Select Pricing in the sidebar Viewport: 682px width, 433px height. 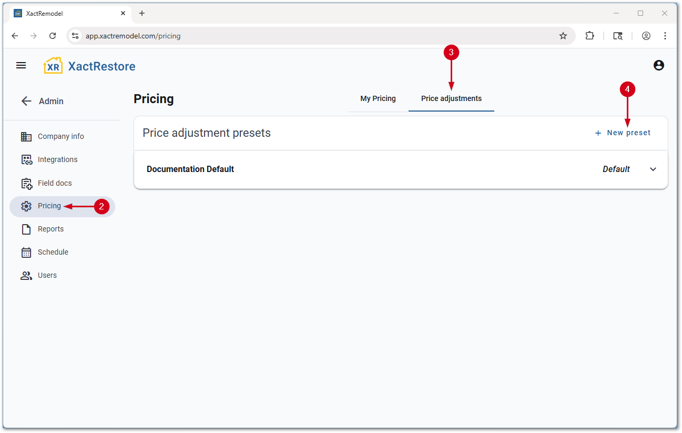(49, 206)
